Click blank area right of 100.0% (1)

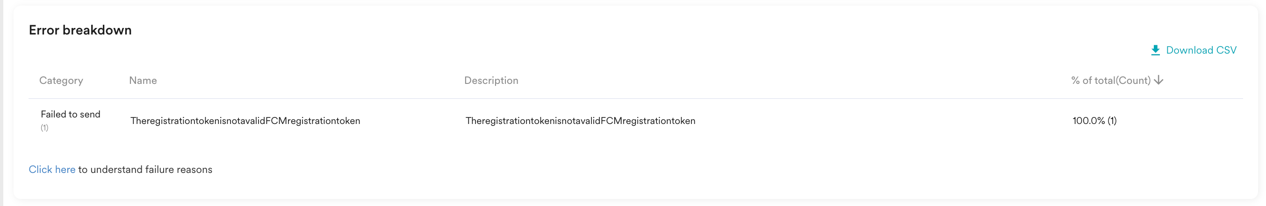1189,121
